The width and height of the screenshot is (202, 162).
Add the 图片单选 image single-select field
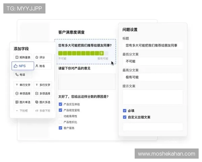[x=23, y=102]
